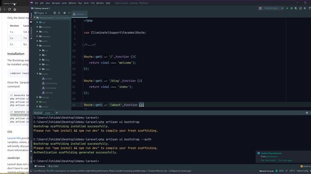Open the Project view dropdown
Screen dimensions: 311x174
click(41, 13)
